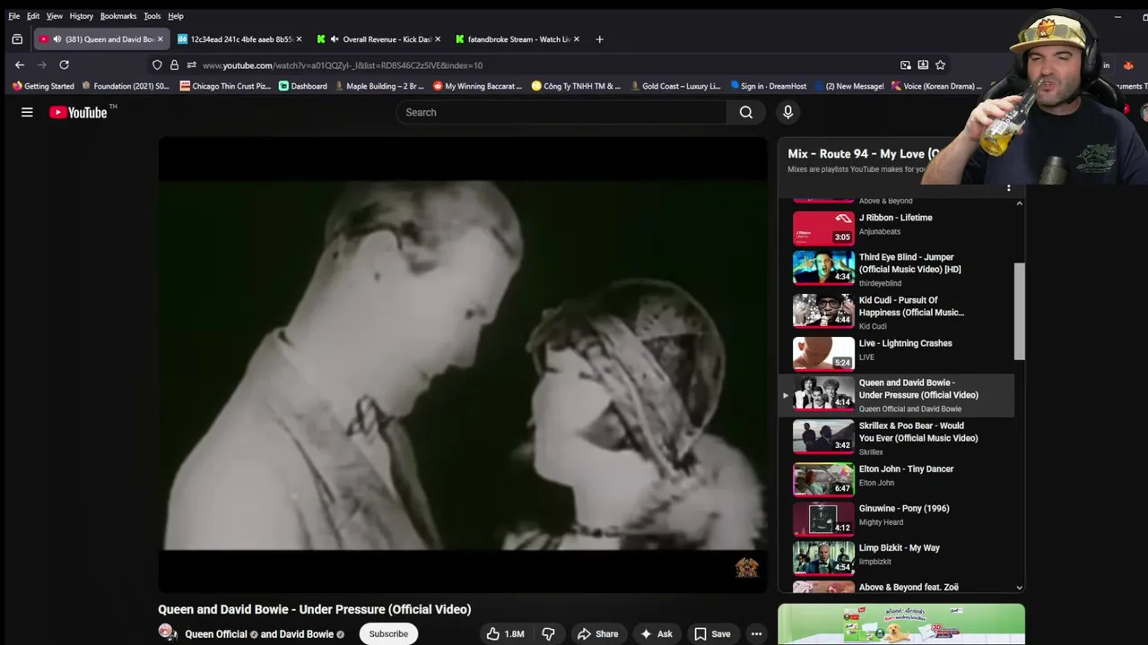Open the Edit menu
The width and height of the screenshot is (1148, 645).
coord(32,16)
